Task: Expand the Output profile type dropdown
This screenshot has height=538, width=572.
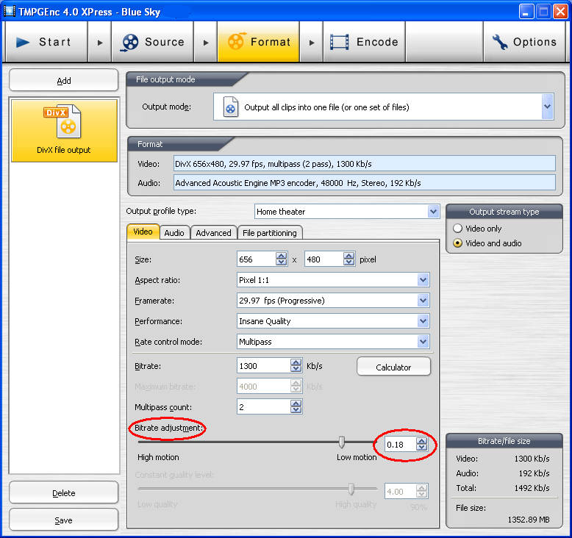Action: (433, 211)
